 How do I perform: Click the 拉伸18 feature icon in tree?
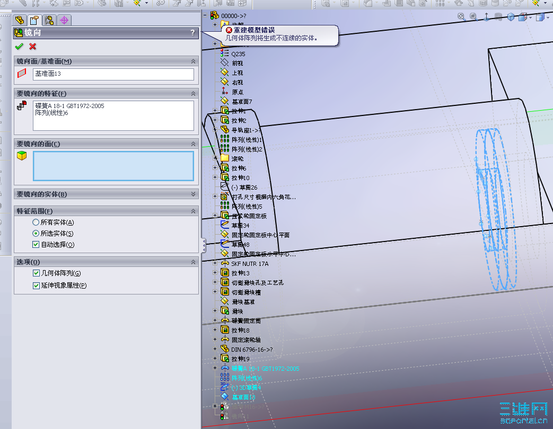225,329
